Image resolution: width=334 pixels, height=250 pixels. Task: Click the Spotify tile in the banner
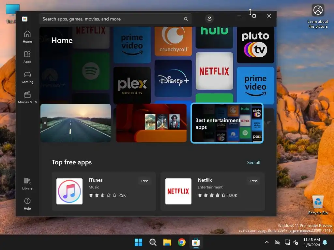pyautogui.click(x=91, y=71)
